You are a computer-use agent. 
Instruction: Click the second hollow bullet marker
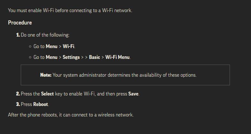pyautogui.click(x=30, y=57)
